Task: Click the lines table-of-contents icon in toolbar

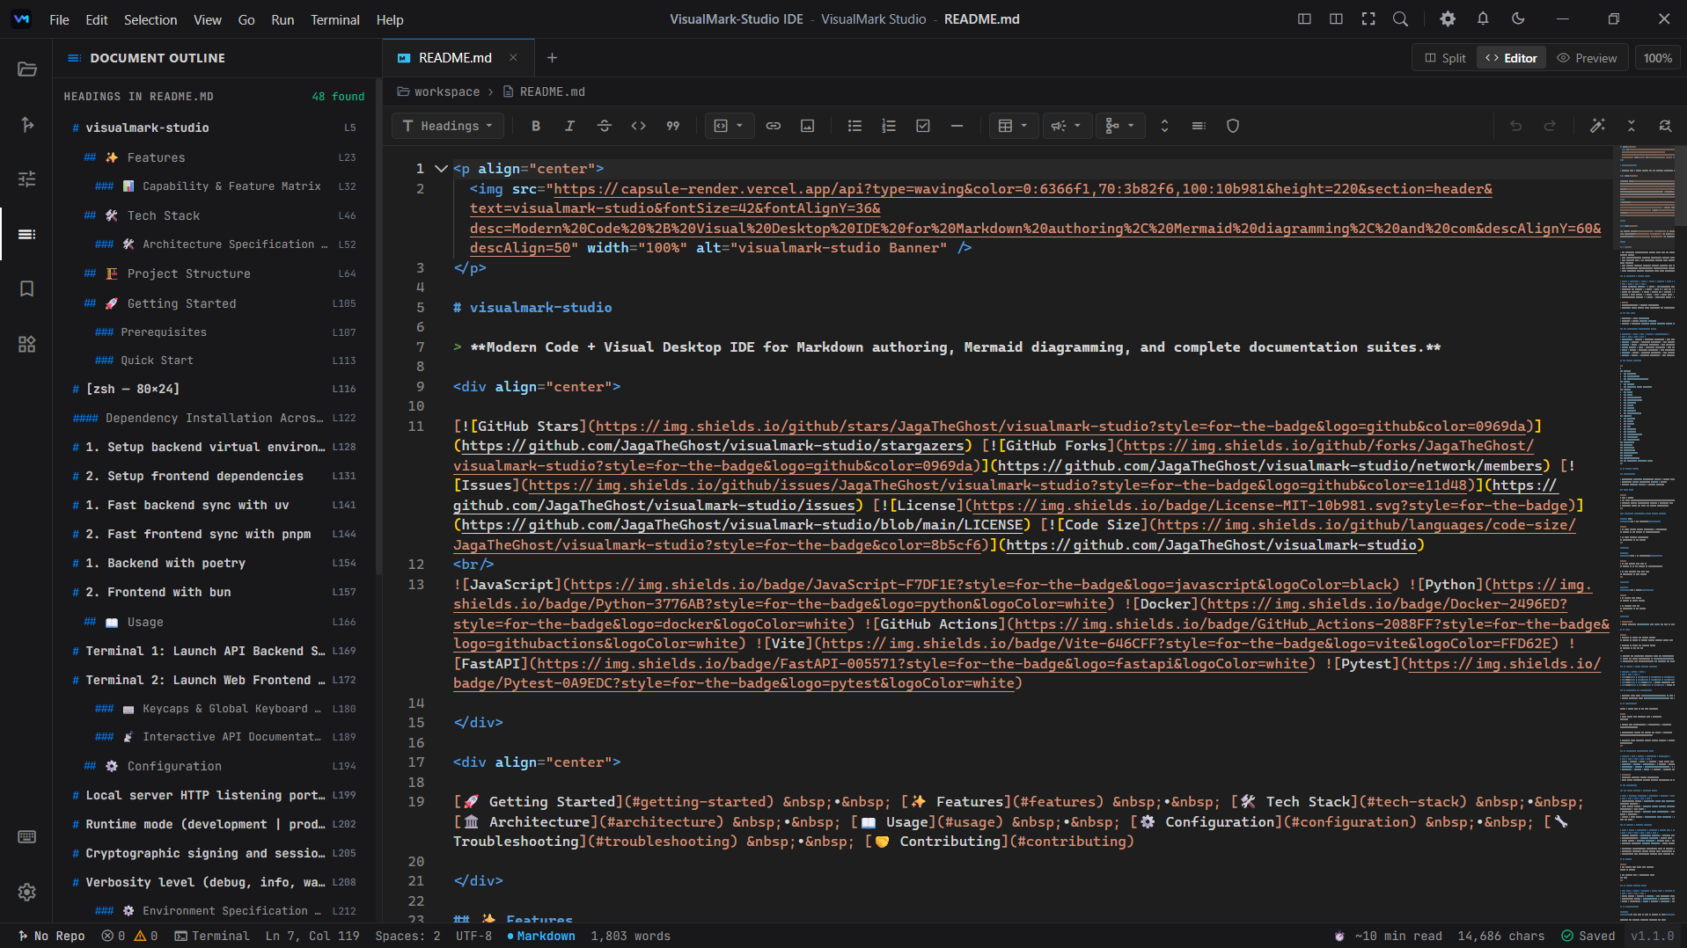Action: [x=1199, y=126]
